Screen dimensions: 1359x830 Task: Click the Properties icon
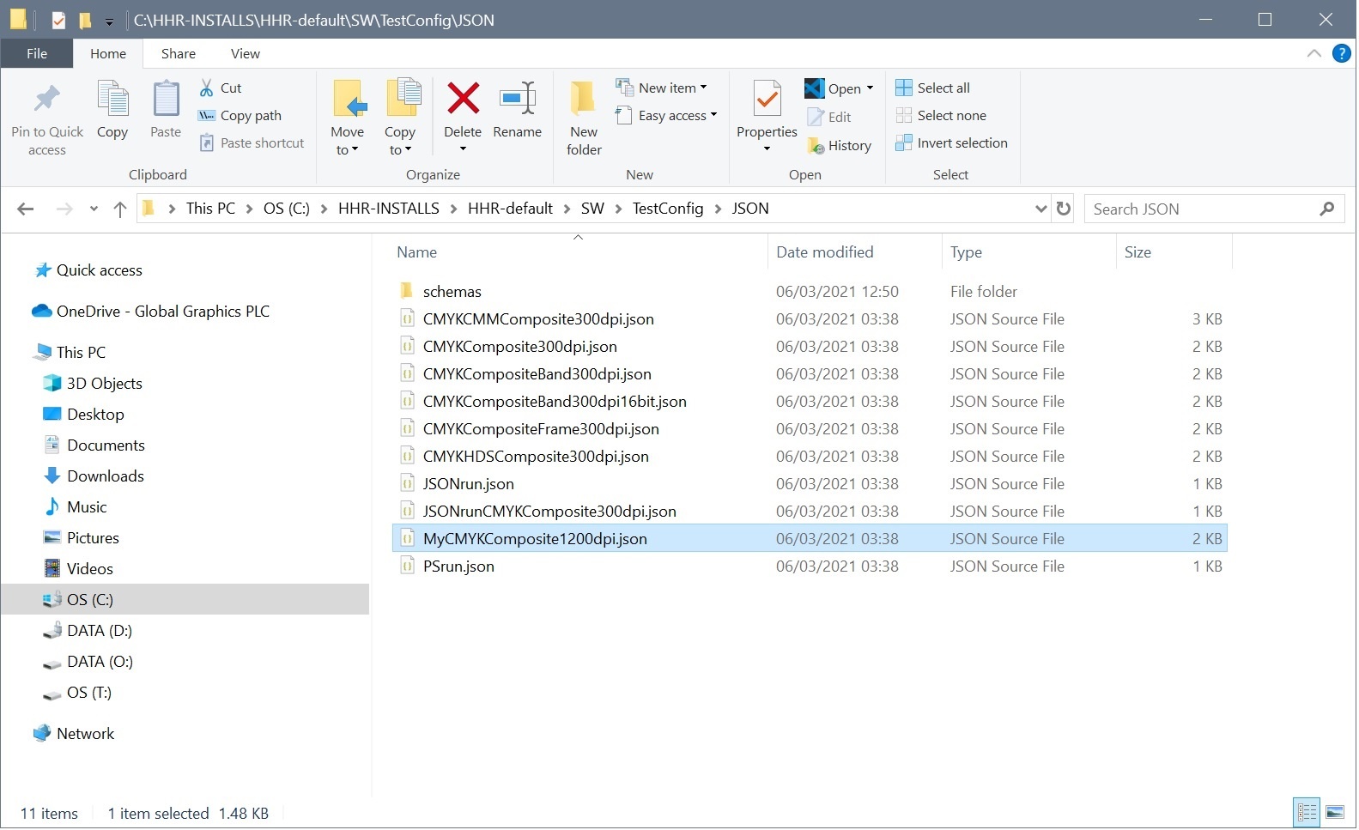coord(767,99)
